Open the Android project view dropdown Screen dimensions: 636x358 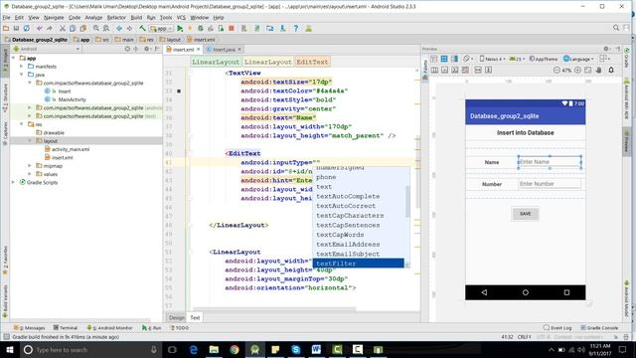tap(47, 49)
